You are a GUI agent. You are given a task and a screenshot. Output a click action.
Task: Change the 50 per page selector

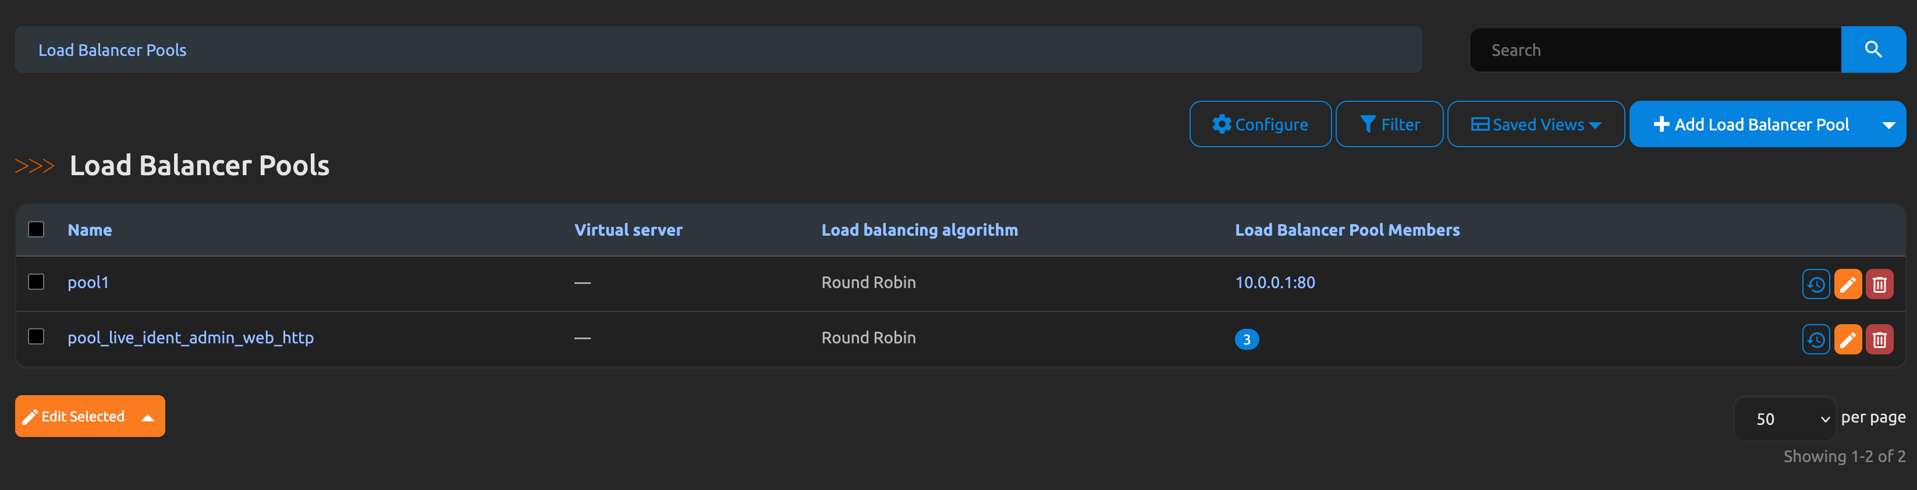pyautogui.click(x=1784, y=418)
